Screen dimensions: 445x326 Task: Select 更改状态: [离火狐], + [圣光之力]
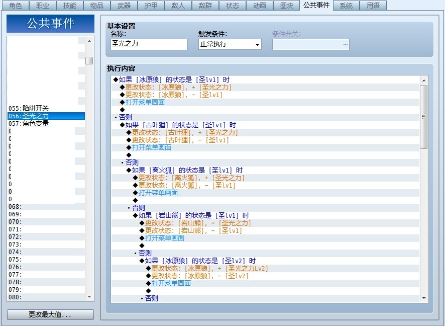tap(265, 178)
